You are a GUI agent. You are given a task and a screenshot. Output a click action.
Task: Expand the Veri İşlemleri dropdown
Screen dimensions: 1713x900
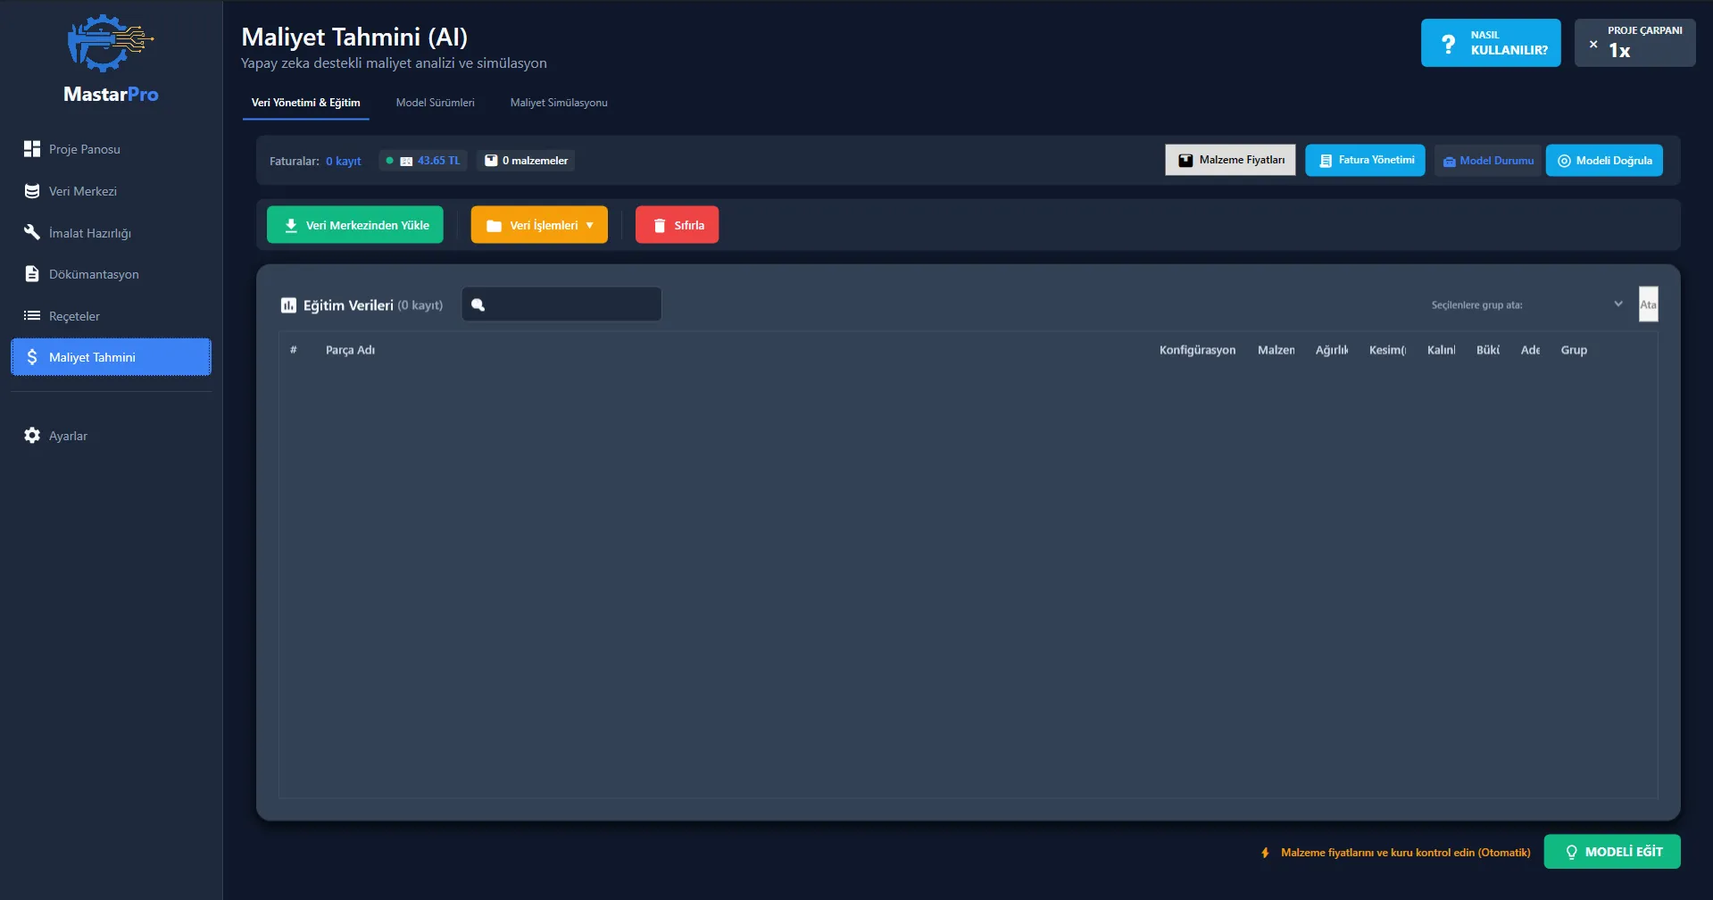(x=539, y=225)
